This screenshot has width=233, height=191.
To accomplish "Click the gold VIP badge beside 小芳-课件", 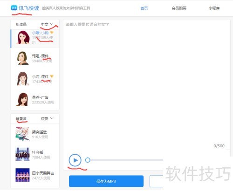I will (52, 76).
